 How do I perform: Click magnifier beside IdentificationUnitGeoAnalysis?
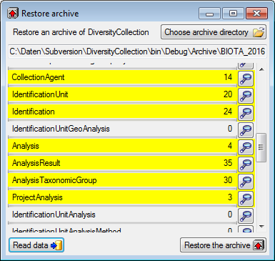pyautogui.click(x=246, y=130)
